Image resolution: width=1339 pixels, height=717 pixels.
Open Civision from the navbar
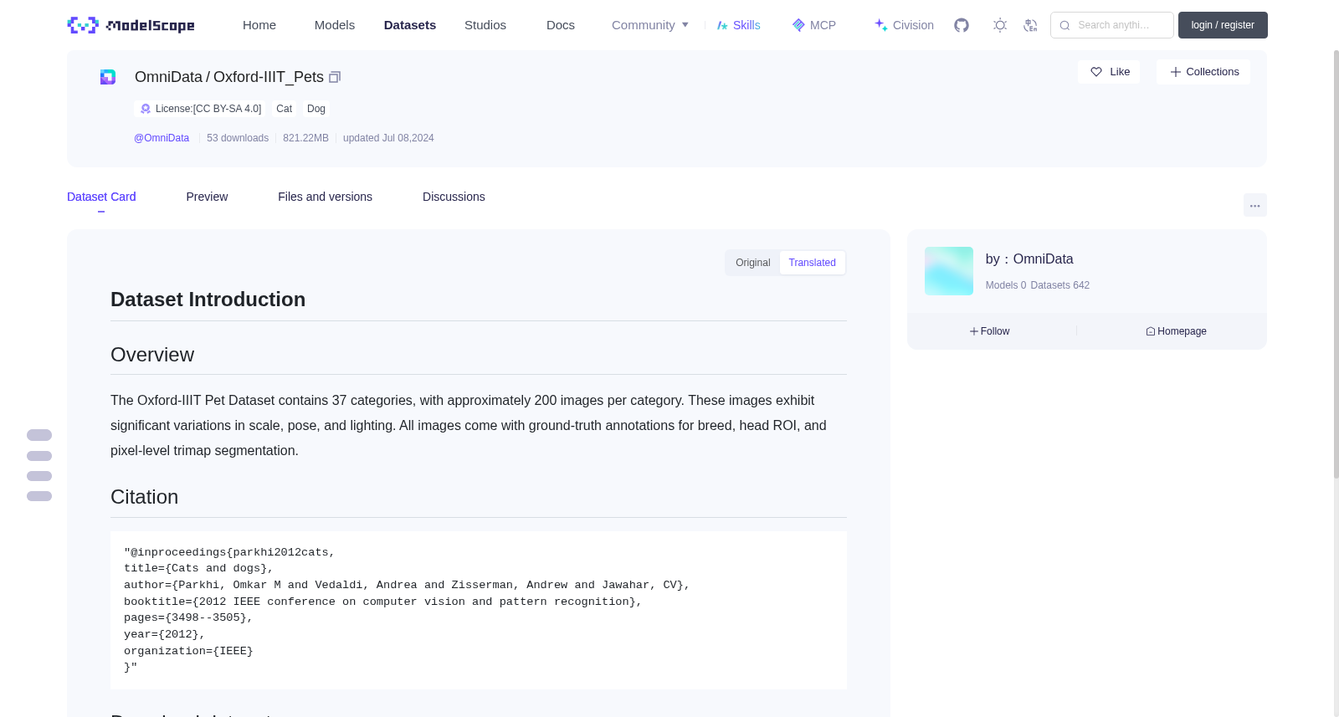[904, 25]
